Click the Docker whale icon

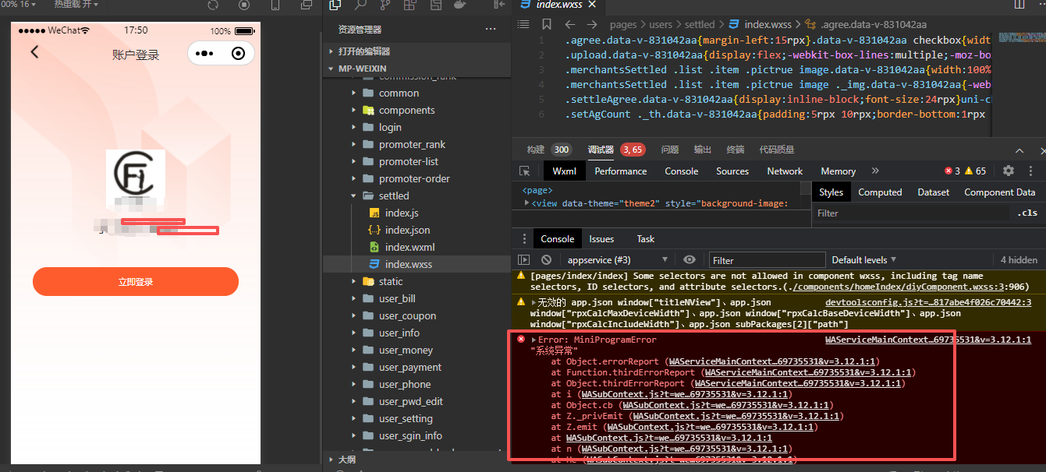click(x=461, y=5)
